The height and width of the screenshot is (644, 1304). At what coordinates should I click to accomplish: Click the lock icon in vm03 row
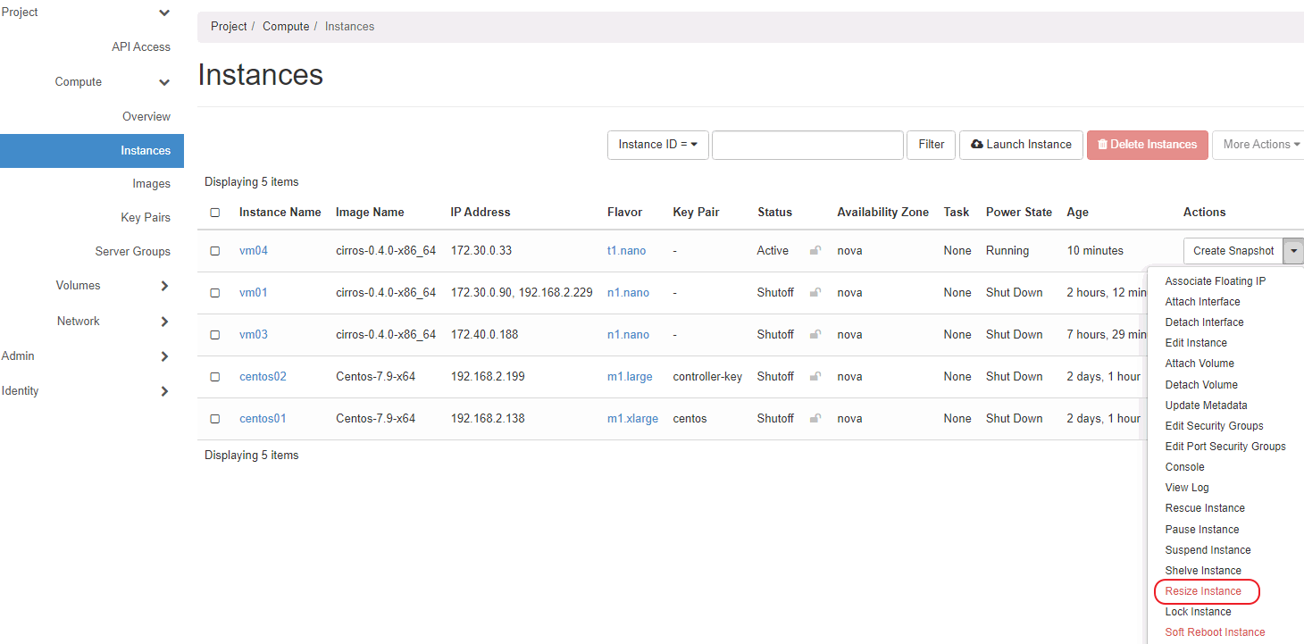(x=815, y=335)
